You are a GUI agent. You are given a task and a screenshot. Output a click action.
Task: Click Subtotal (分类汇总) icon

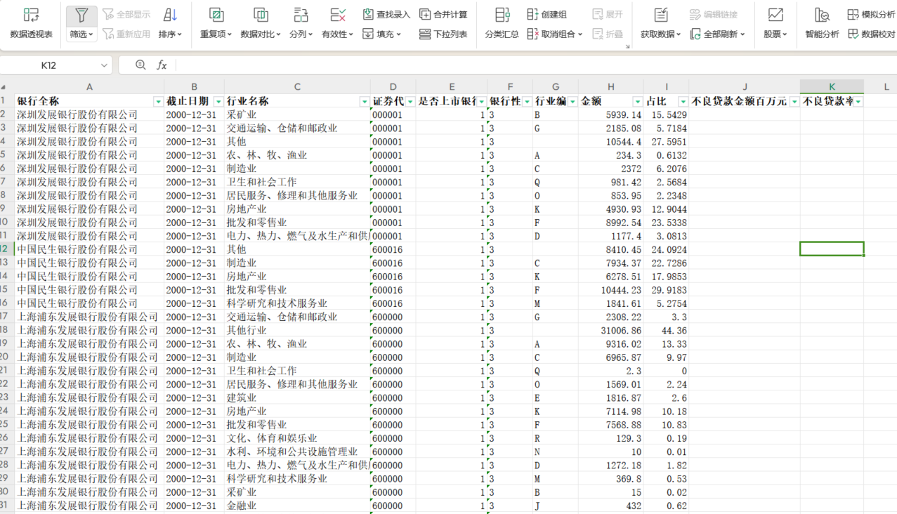(x=502, y=15)
